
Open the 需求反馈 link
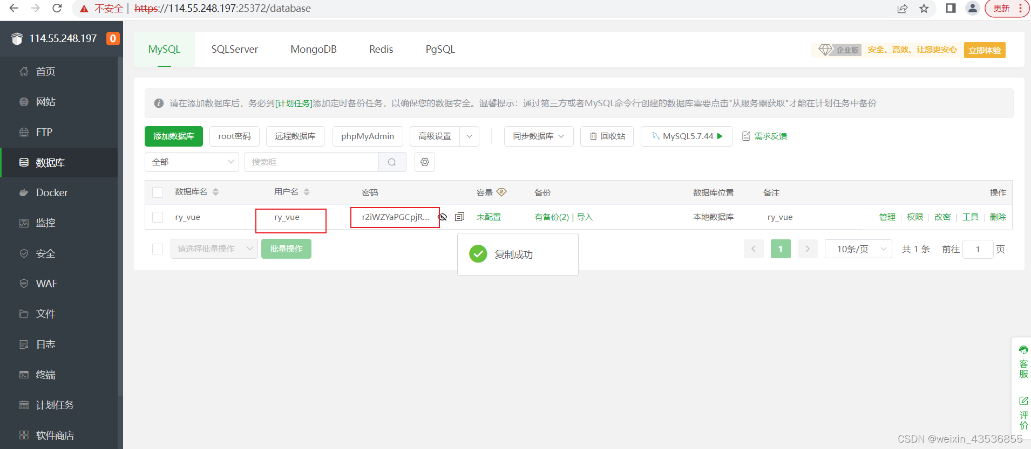click(765, 136)
